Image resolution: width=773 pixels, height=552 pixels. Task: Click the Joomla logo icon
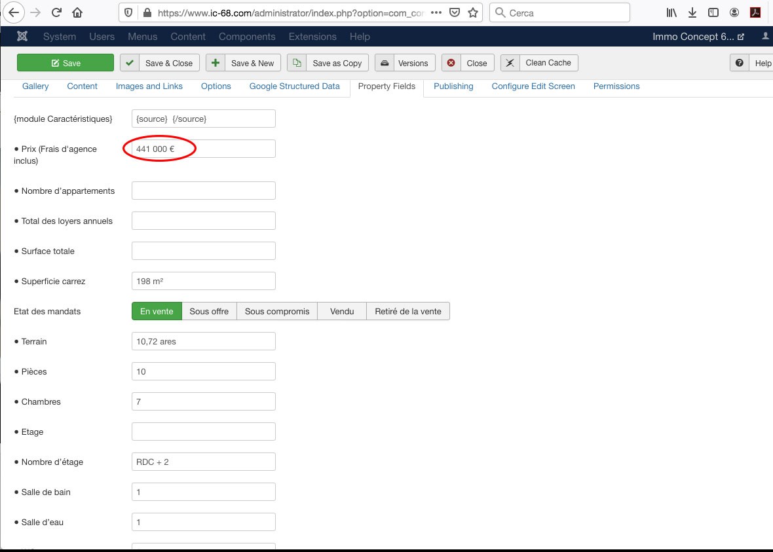(x=22, y=36)
